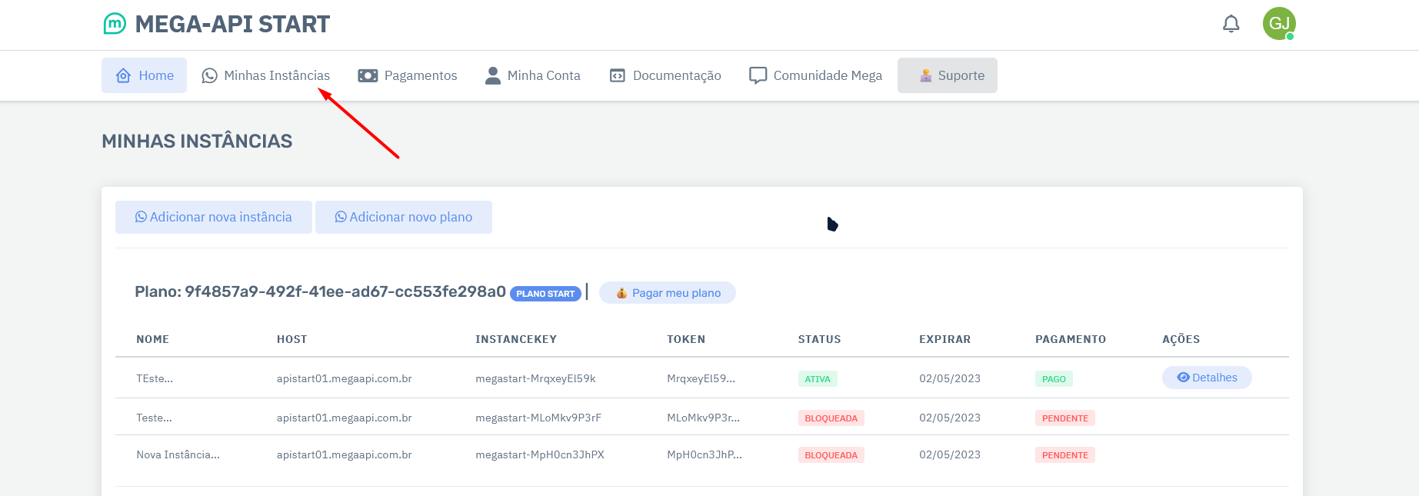Image resolution: width=1419 pixels, height=496 pixels.
Task: Open the Suporte menu item
Action: point(948,75)
